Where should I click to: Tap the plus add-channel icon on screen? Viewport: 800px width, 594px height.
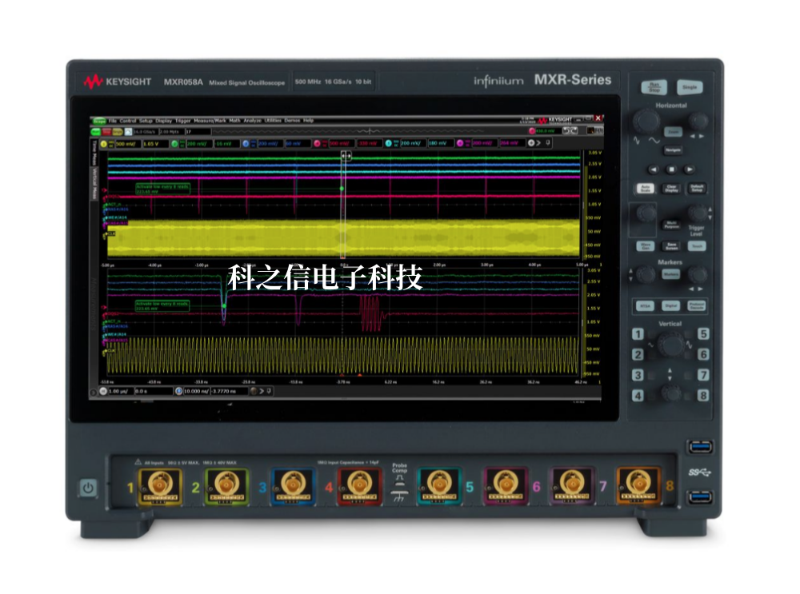tap(531, 143)
